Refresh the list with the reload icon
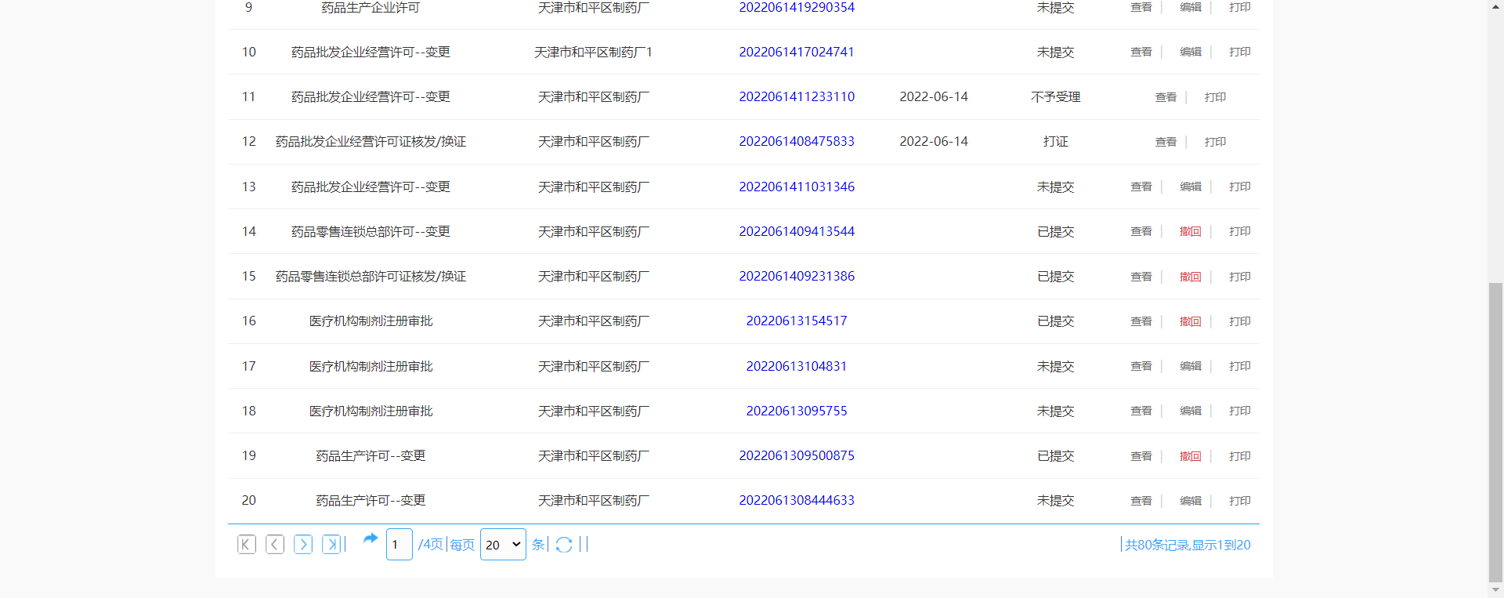Image resolution: width=1504 pixels, height=598 pixels. coord(564,545)
